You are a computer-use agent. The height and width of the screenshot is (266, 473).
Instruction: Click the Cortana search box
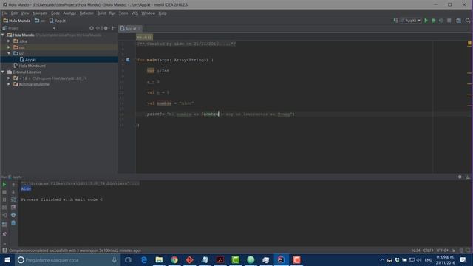pos(67,260)
